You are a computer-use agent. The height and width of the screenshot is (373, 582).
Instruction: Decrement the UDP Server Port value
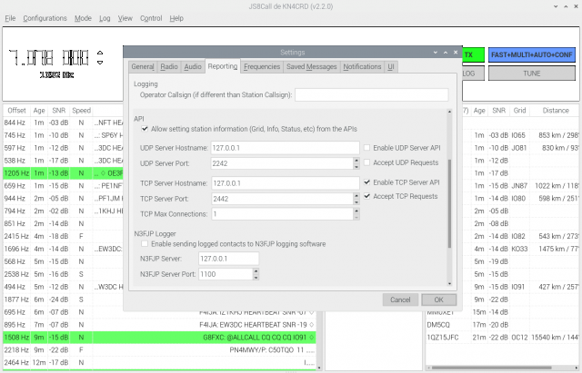pyautogui.click(x=356, y=166)
